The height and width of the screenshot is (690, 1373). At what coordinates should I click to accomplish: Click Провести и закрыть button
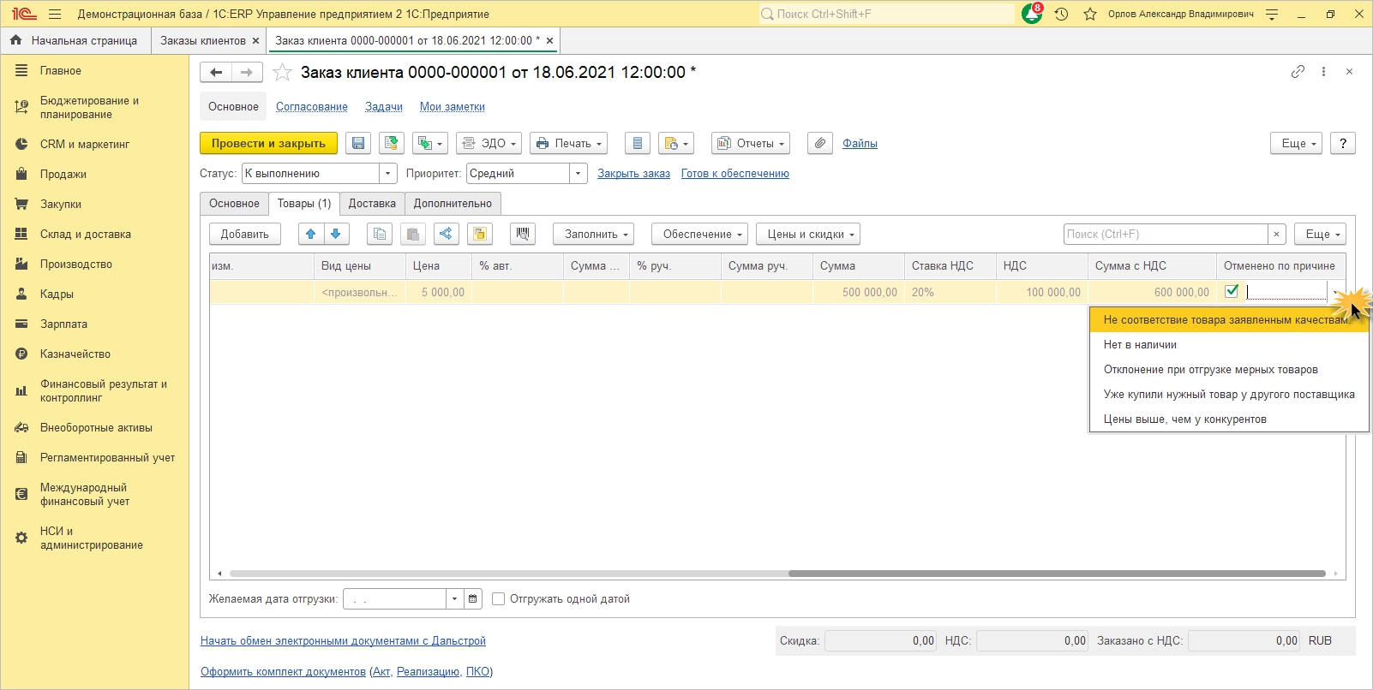(268, 144)
